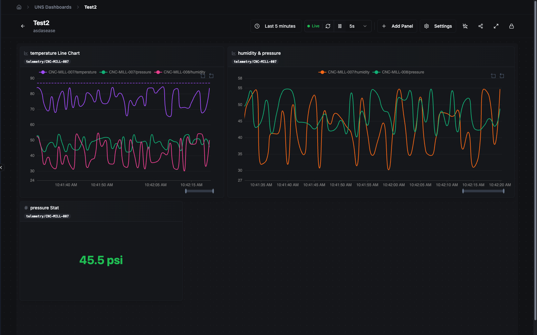The height and width of the screenshot is (335, 537).
Task: Click the Add Panel button
Action: [397, 26]
